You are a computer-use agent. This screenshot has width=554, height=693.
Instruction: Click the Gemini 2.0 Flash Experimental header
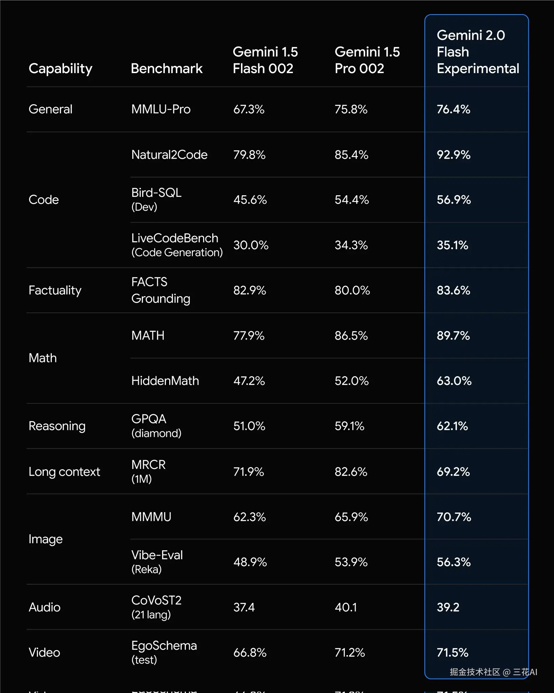click(x=477, y=52)
